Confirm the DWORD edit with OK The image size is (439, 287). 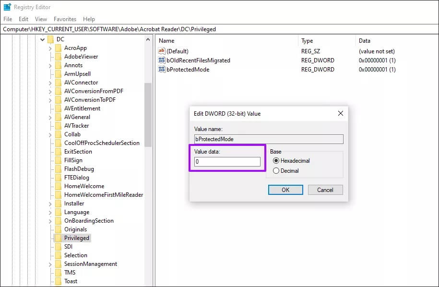pos(285,190)
